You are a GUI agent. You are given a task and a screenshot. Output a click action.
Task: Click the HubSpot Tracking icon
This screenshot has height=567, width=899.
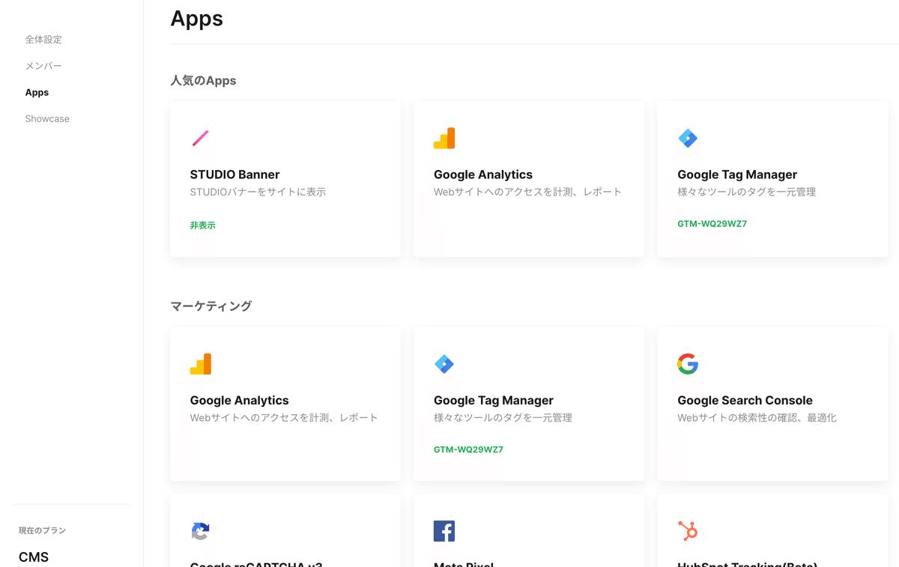coord(688,531)
